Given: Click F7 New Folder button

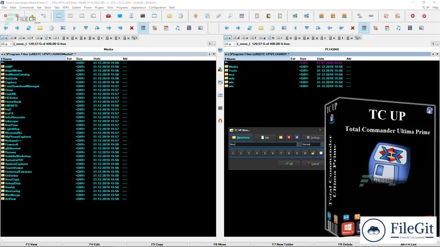Looking at the screenshot, I should (283, 244).
